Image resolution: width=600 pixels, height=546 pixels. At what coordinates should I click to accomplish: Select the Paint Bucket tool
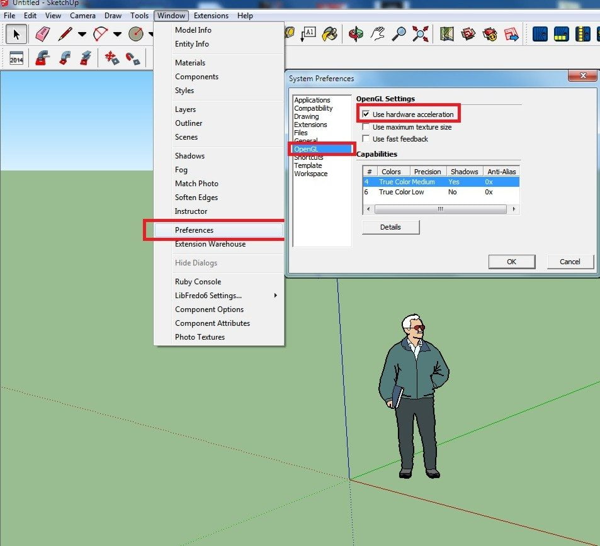pos(329,34)
